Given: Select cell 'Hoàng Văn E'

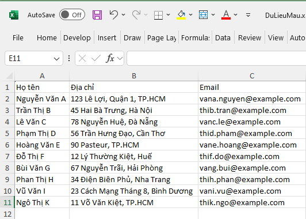Looking at the screenshot, I should (x=42, y=145).
